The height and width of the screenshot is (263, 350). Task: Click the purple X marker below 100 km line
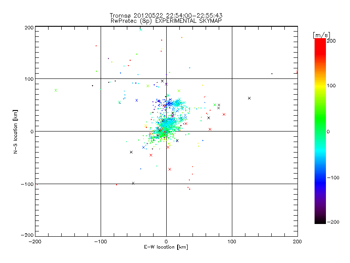coord(166,84)
